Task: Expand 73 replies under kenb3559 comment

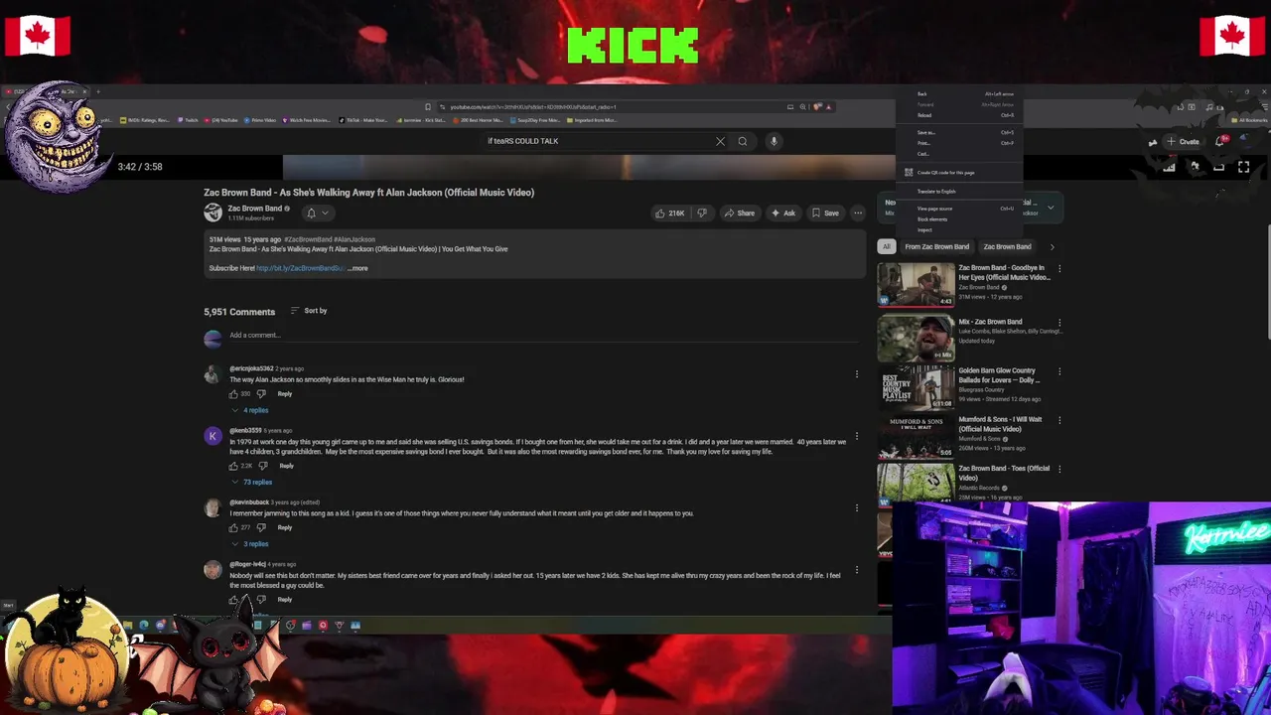Action: click(x=252, y=482)
